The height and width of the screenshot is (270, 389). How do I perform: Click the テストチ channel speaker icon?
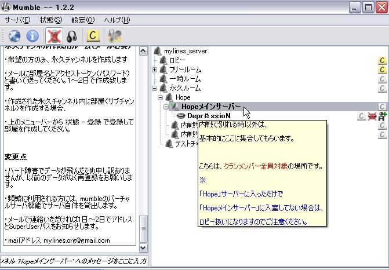pos(169,144)
